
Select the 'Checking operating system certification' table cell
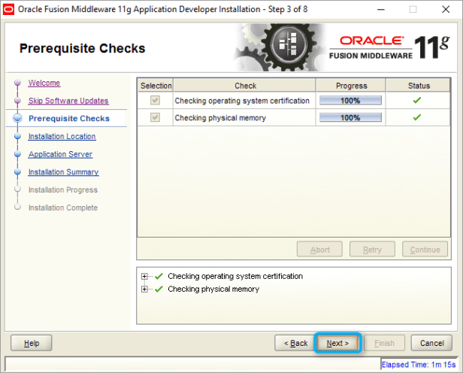click(x=244, y=101)
